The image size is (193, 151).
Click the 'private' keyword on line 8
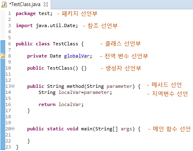coord(37,56)
